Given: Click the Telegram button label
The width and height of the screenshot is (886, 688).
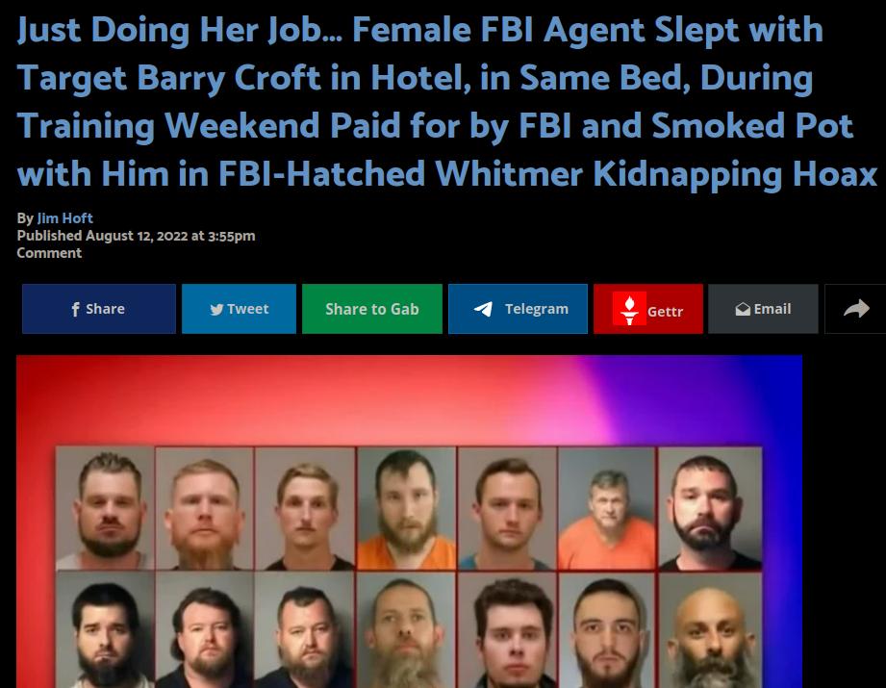Looking at the screenshot, I should tap(536, 309).
